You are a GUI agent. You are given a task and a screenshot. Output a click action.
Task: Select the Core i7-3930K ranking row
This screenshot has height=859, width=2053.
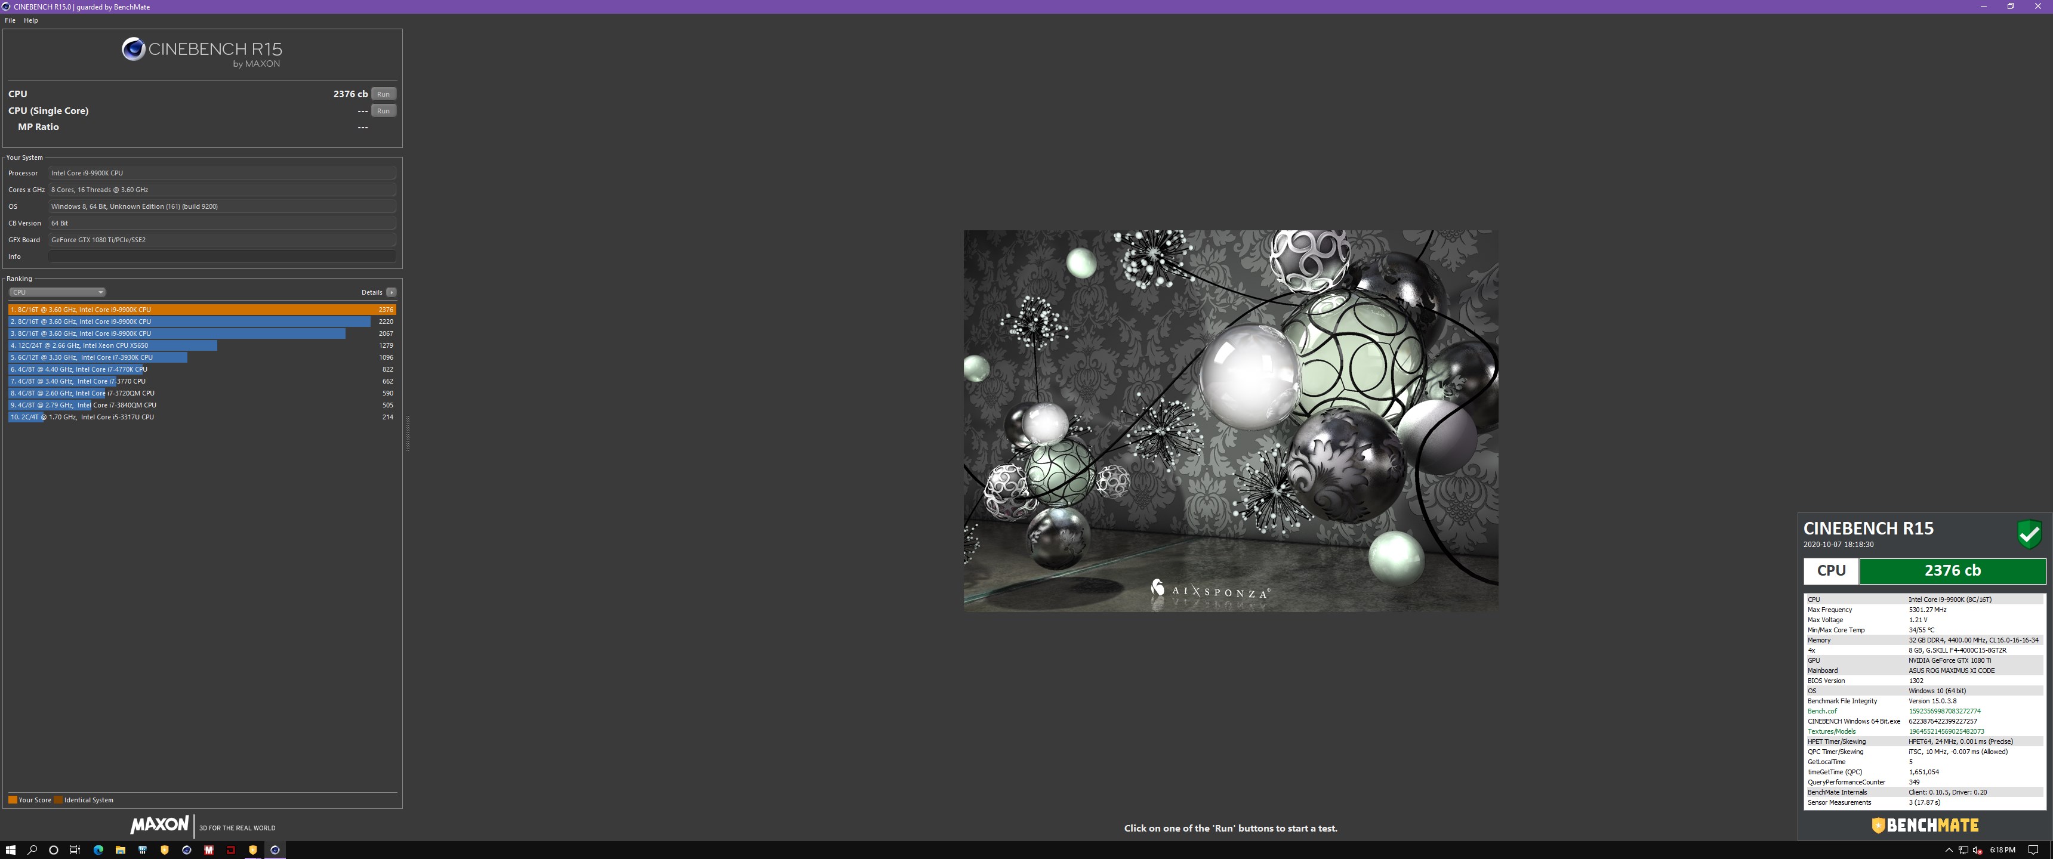(x=202, y=358)
